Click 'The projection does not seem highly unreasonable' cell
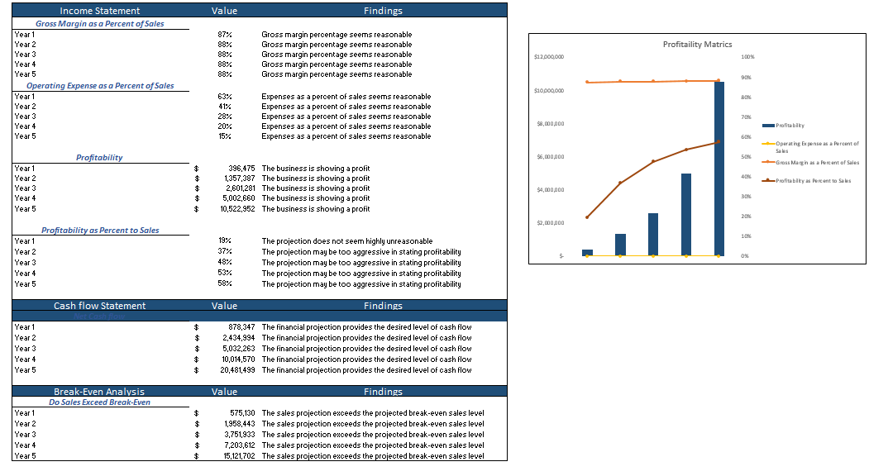888x476 pixels. [x=346, y=241]
